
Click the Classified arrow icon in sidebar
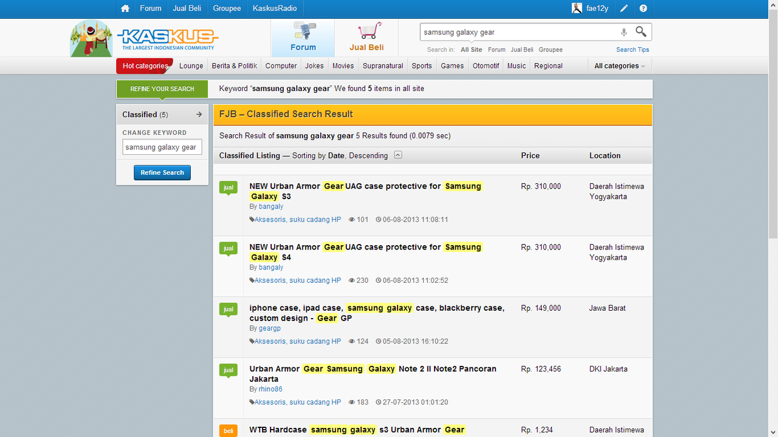coord(199,114)
